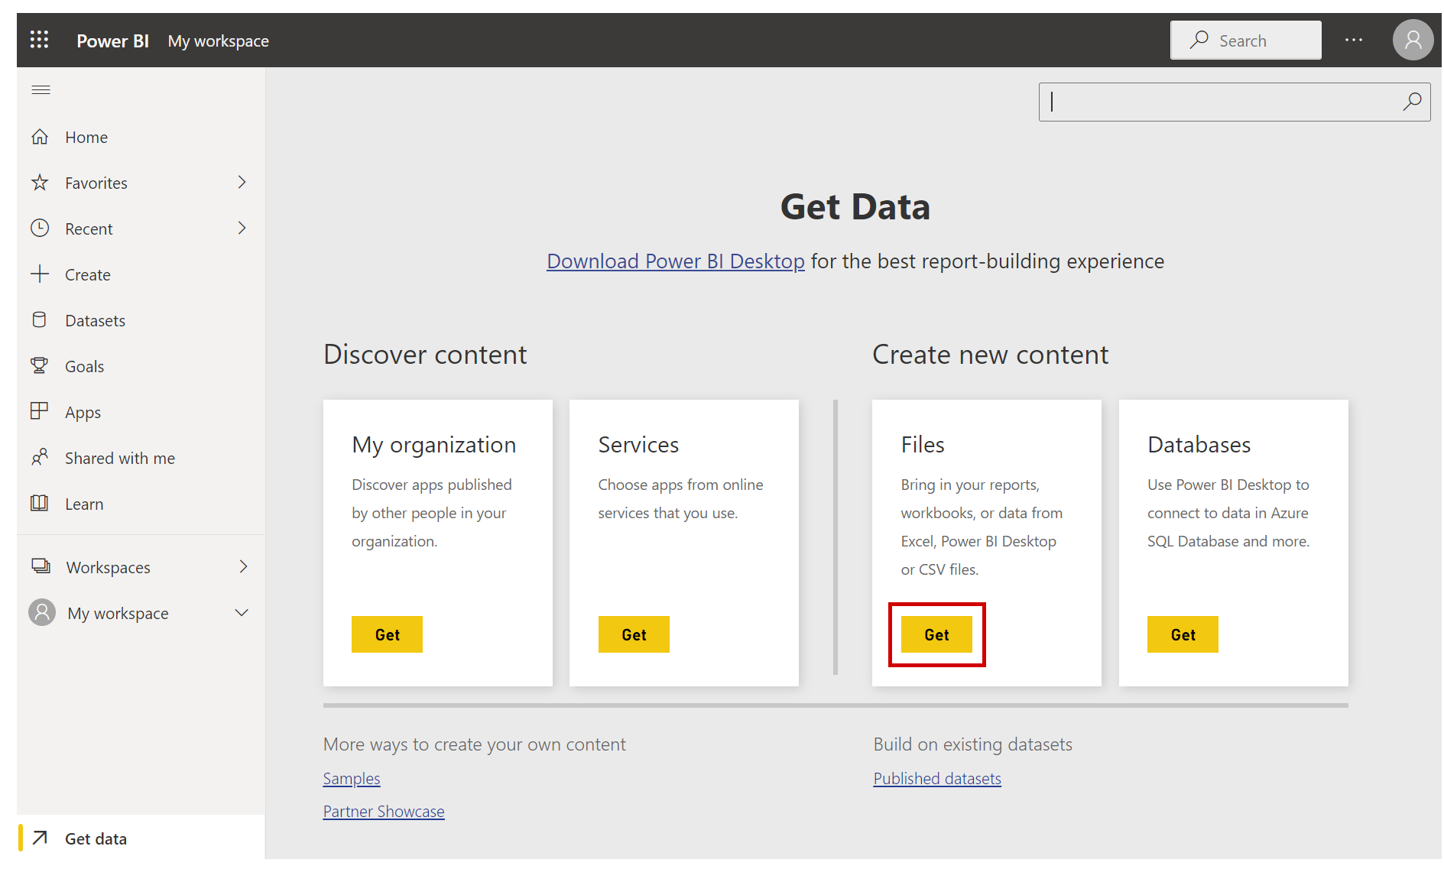Collapse the navigation pane with hamburger icon
1444x869 pixels.
click(41, 89)
